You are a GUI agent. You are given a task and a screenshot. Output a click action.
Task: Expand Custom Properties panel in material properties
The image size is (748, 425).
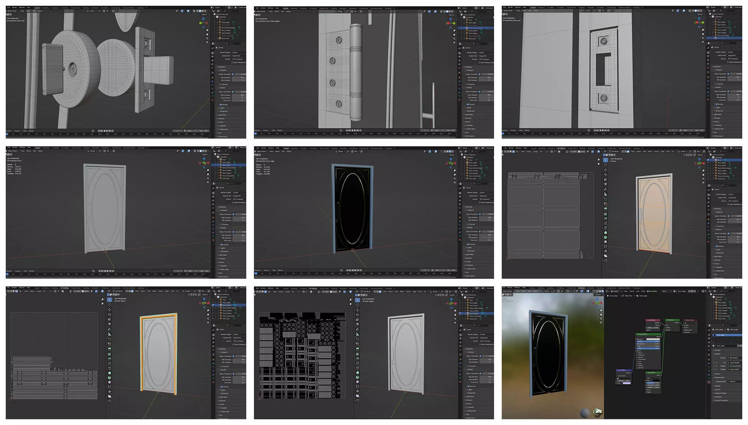(x=721, y=400)
